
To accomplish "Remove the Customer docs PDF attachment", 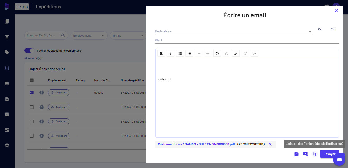I will 270,144.
